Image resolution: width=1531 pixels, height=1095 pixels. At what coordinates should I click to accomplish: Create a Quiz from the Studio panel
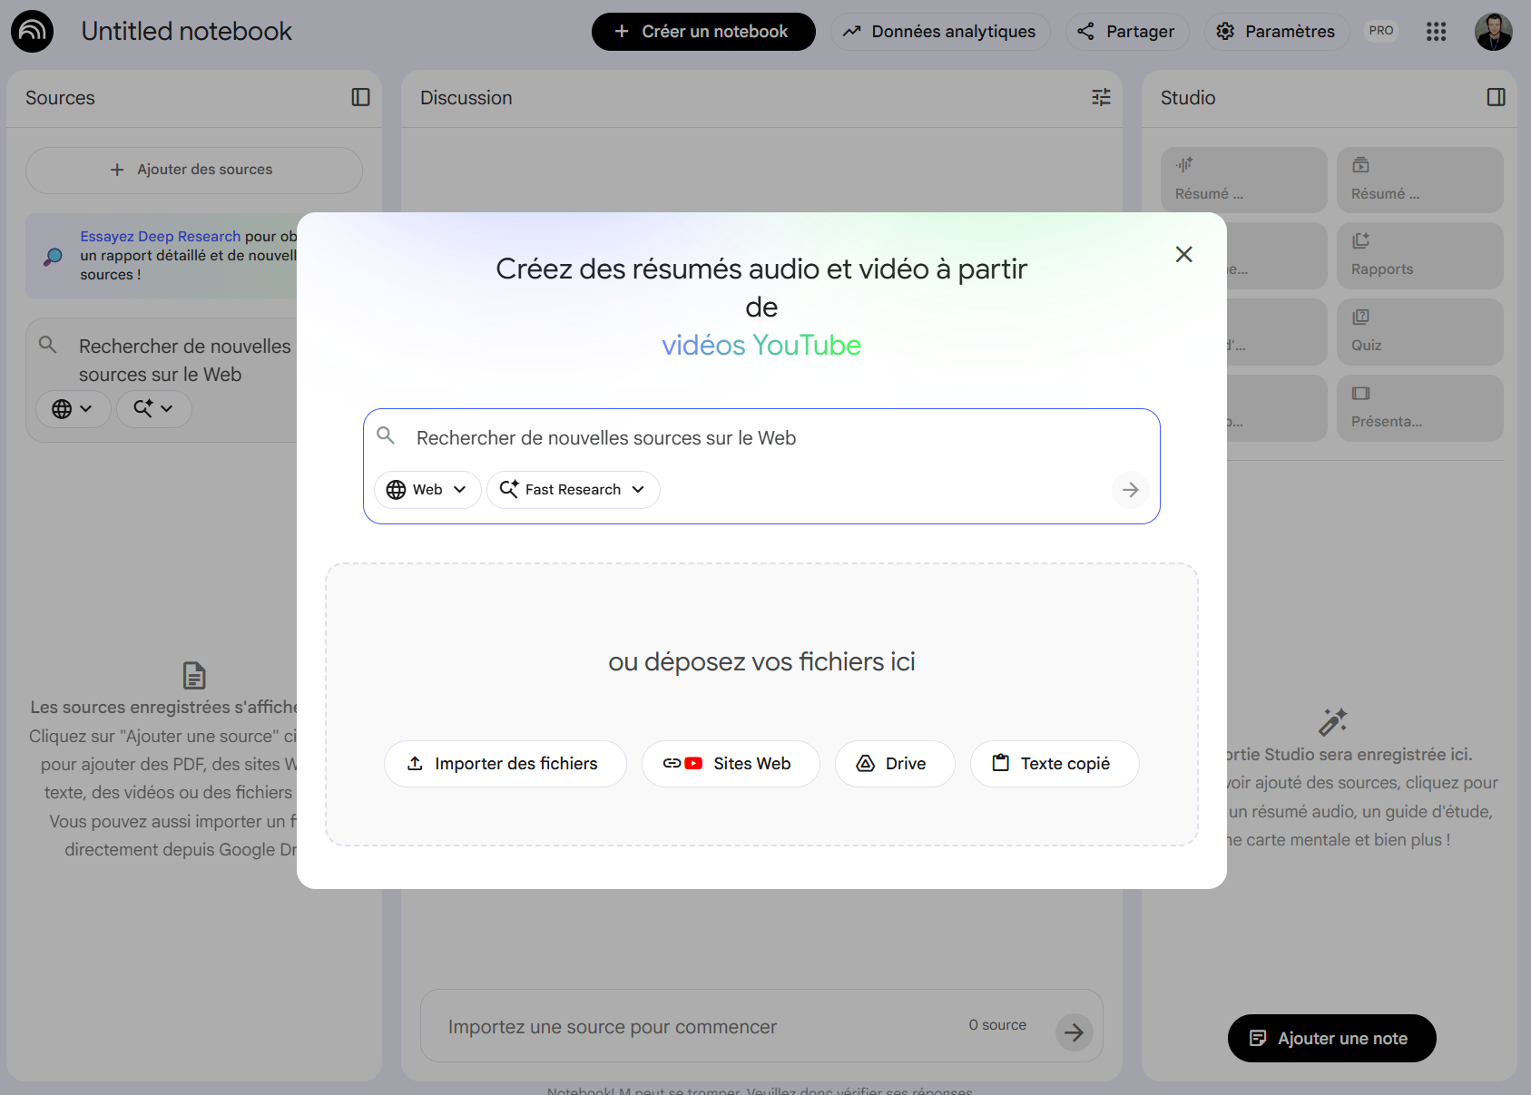click(1419, 331)
